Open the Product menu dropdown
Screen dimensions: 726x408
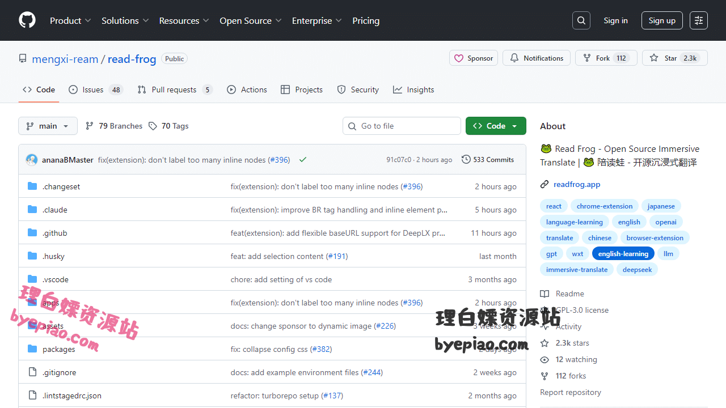[70, 20]
